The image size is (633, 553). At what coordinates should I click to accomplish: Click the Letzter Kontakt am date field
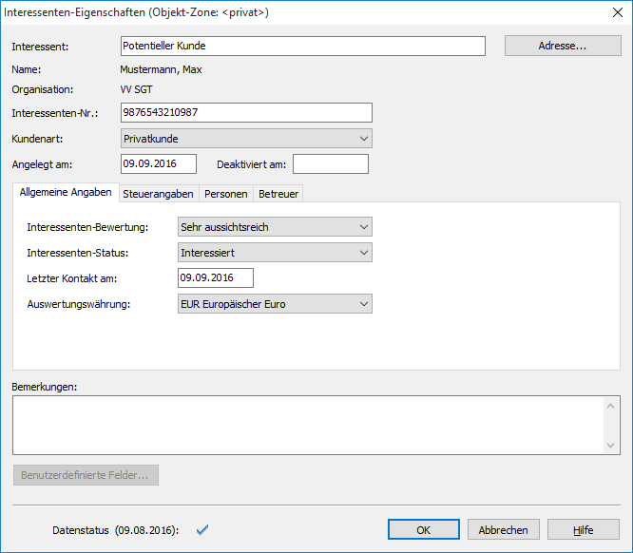coord(215,277)
